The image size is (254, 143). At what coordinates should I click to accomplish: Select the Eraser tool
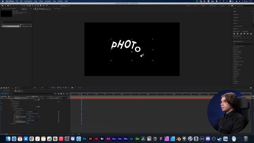coord(40,6)
